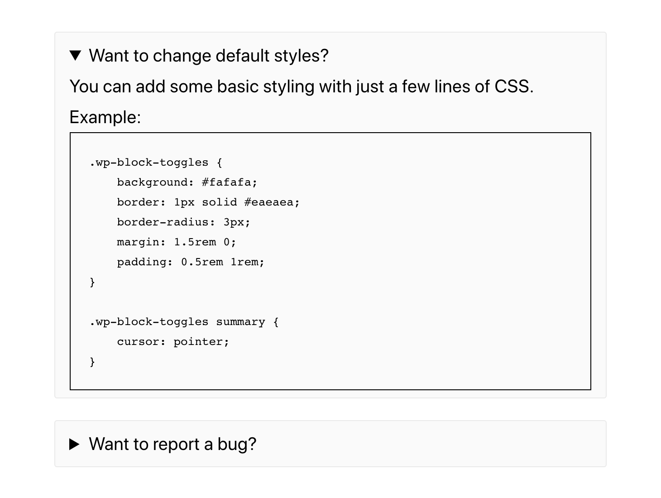Click the 'Example:' label above the code
The height and width of the screenshot is (498, 661).
[105, 117]
